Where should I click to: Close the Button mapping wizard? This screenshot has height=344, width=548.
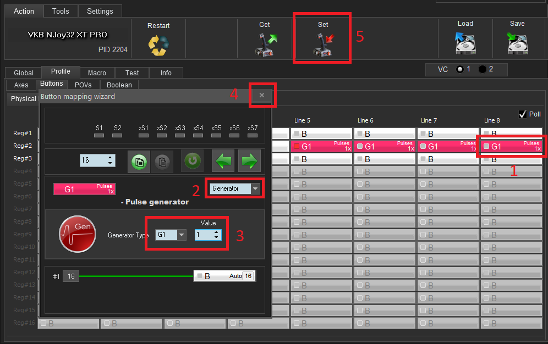(x=262, y=95)
